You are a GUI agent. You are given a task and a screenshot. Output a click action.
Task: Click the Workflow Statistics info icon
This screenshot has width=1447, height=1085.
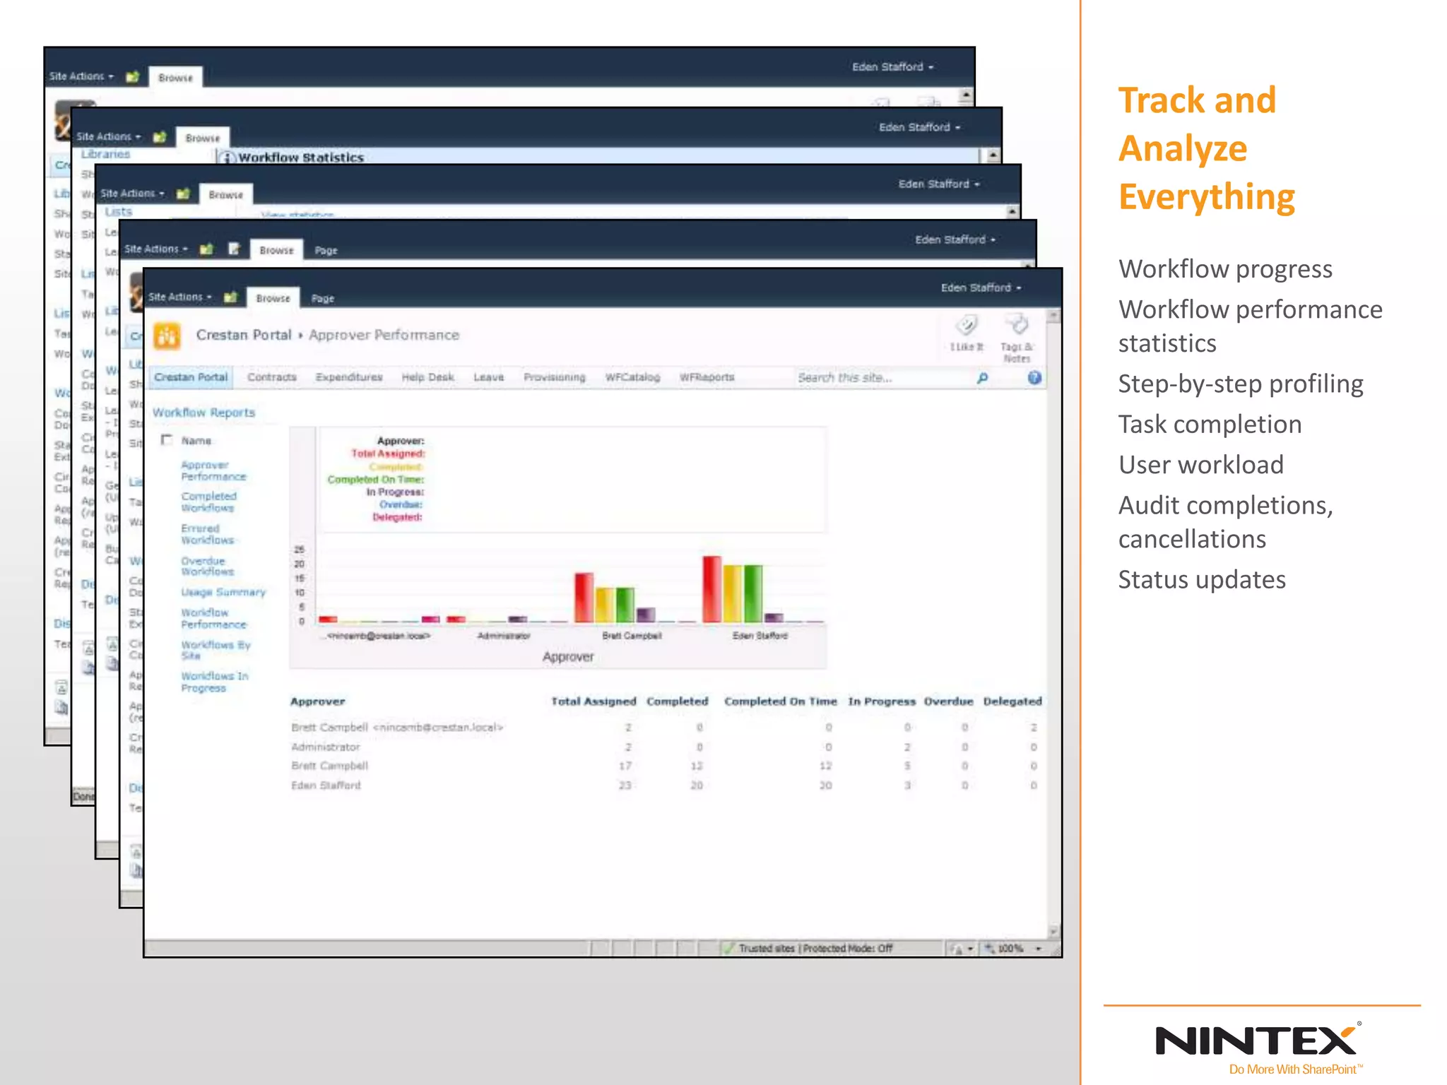(x=228, y=158)
